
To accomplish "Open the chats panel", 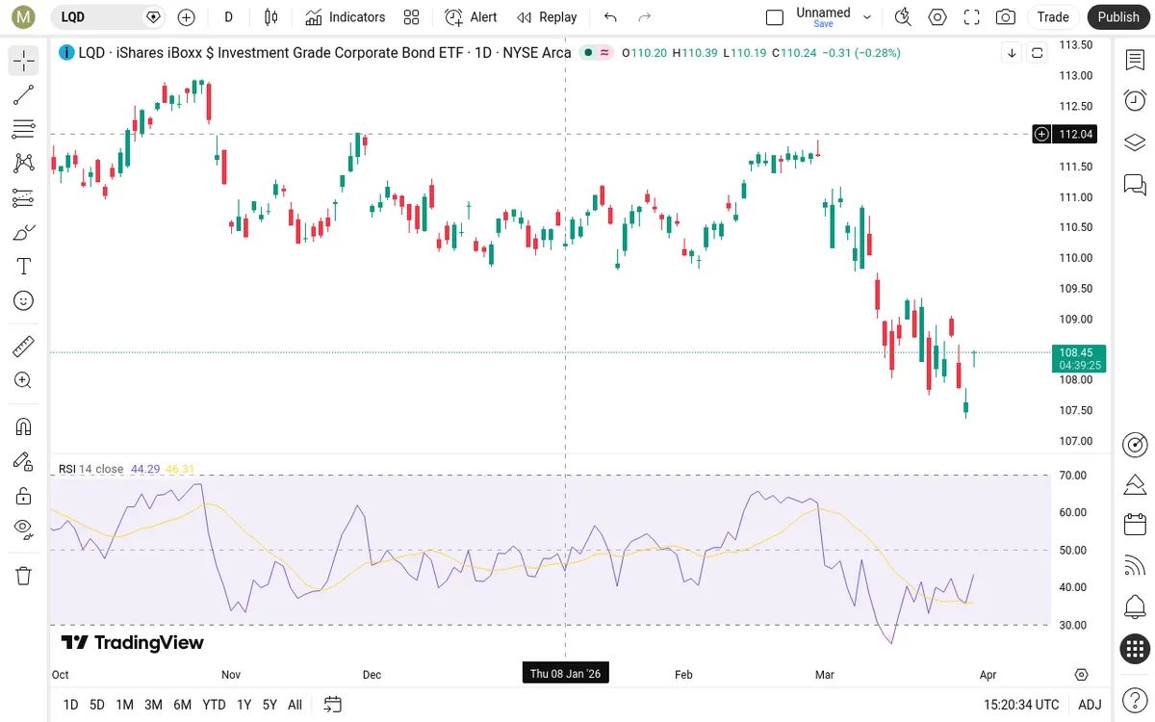I will point(1135,184).
